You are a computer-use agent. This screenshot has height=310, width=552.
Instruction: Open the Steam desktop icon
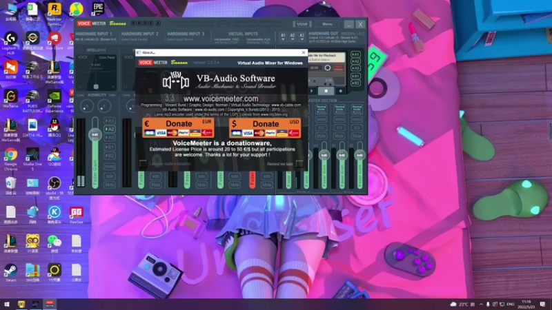tap(10, 272)
